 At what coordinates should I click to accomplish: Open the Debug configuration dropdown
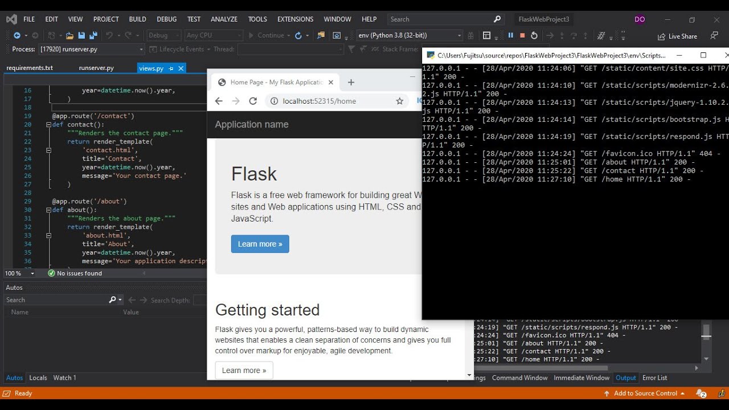(164, 35)
